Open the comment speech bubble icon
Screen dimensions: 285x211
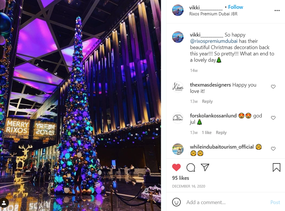tap(191, 167)
